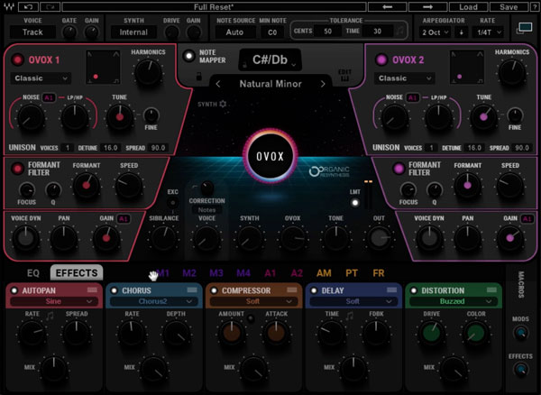Open the SYNTH gear settings icon
541x395 pixels.
[223, 104]
